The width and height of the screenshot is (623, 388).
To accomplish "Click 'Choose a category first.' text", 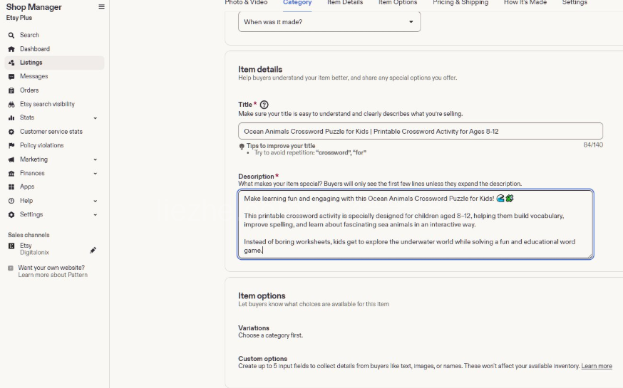I will tap(271, 335).
